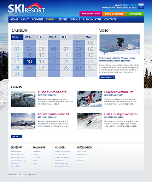Open the Lorem ipsum dolor sit event title
152x182 pixels.
(54, 114)
